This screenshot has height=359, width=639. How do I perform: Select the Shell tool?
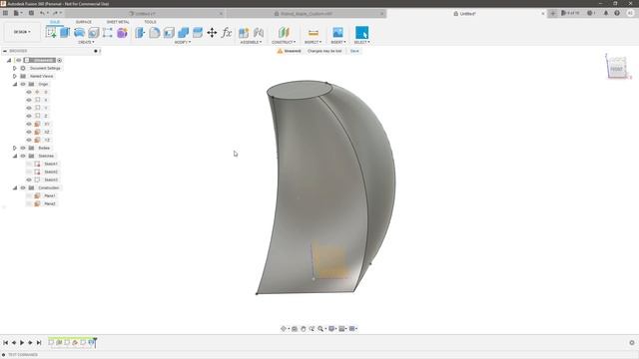click(169, 32)
